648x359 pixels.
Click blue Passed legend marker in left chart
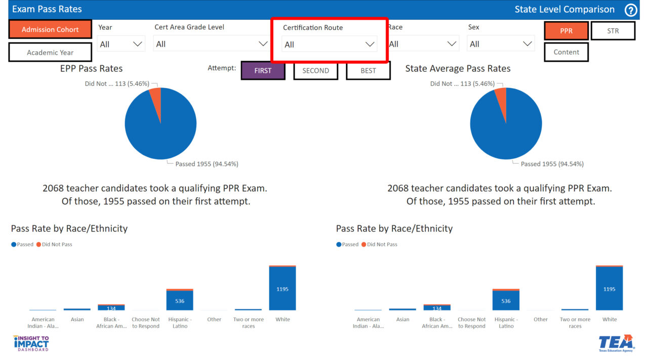tap(14, 245)
